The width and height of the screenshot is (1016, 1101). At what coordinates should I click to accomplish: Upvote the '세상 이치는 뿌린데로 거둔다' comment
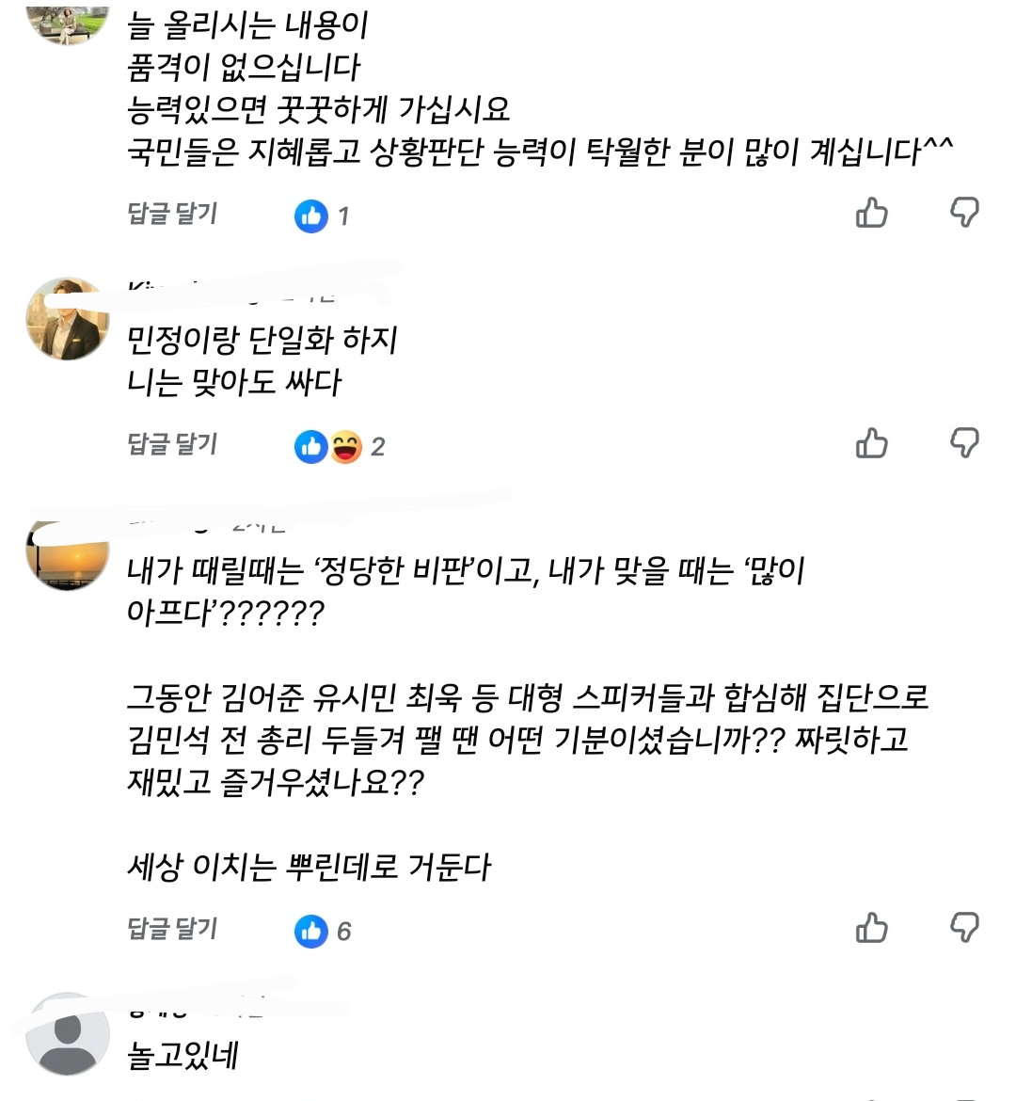(871, 927)
